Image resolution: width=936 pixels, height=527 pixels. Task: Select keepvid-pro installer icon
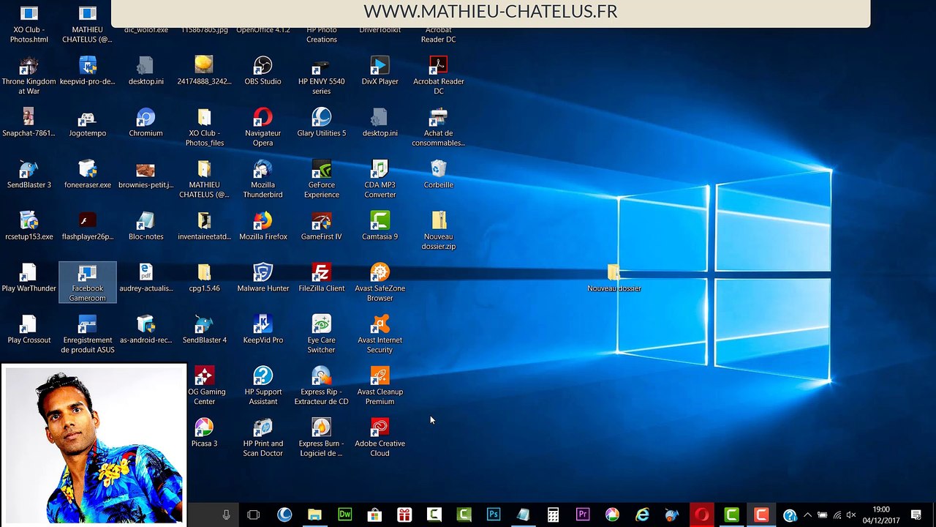point(88,71)
